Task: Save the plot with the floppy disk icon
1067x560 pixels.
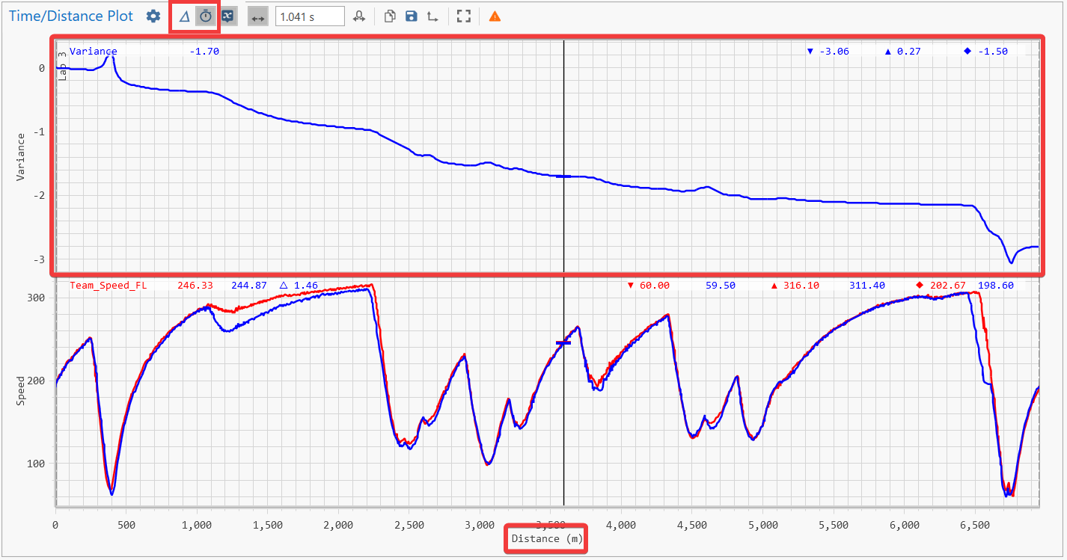Action: click(411, 16)
